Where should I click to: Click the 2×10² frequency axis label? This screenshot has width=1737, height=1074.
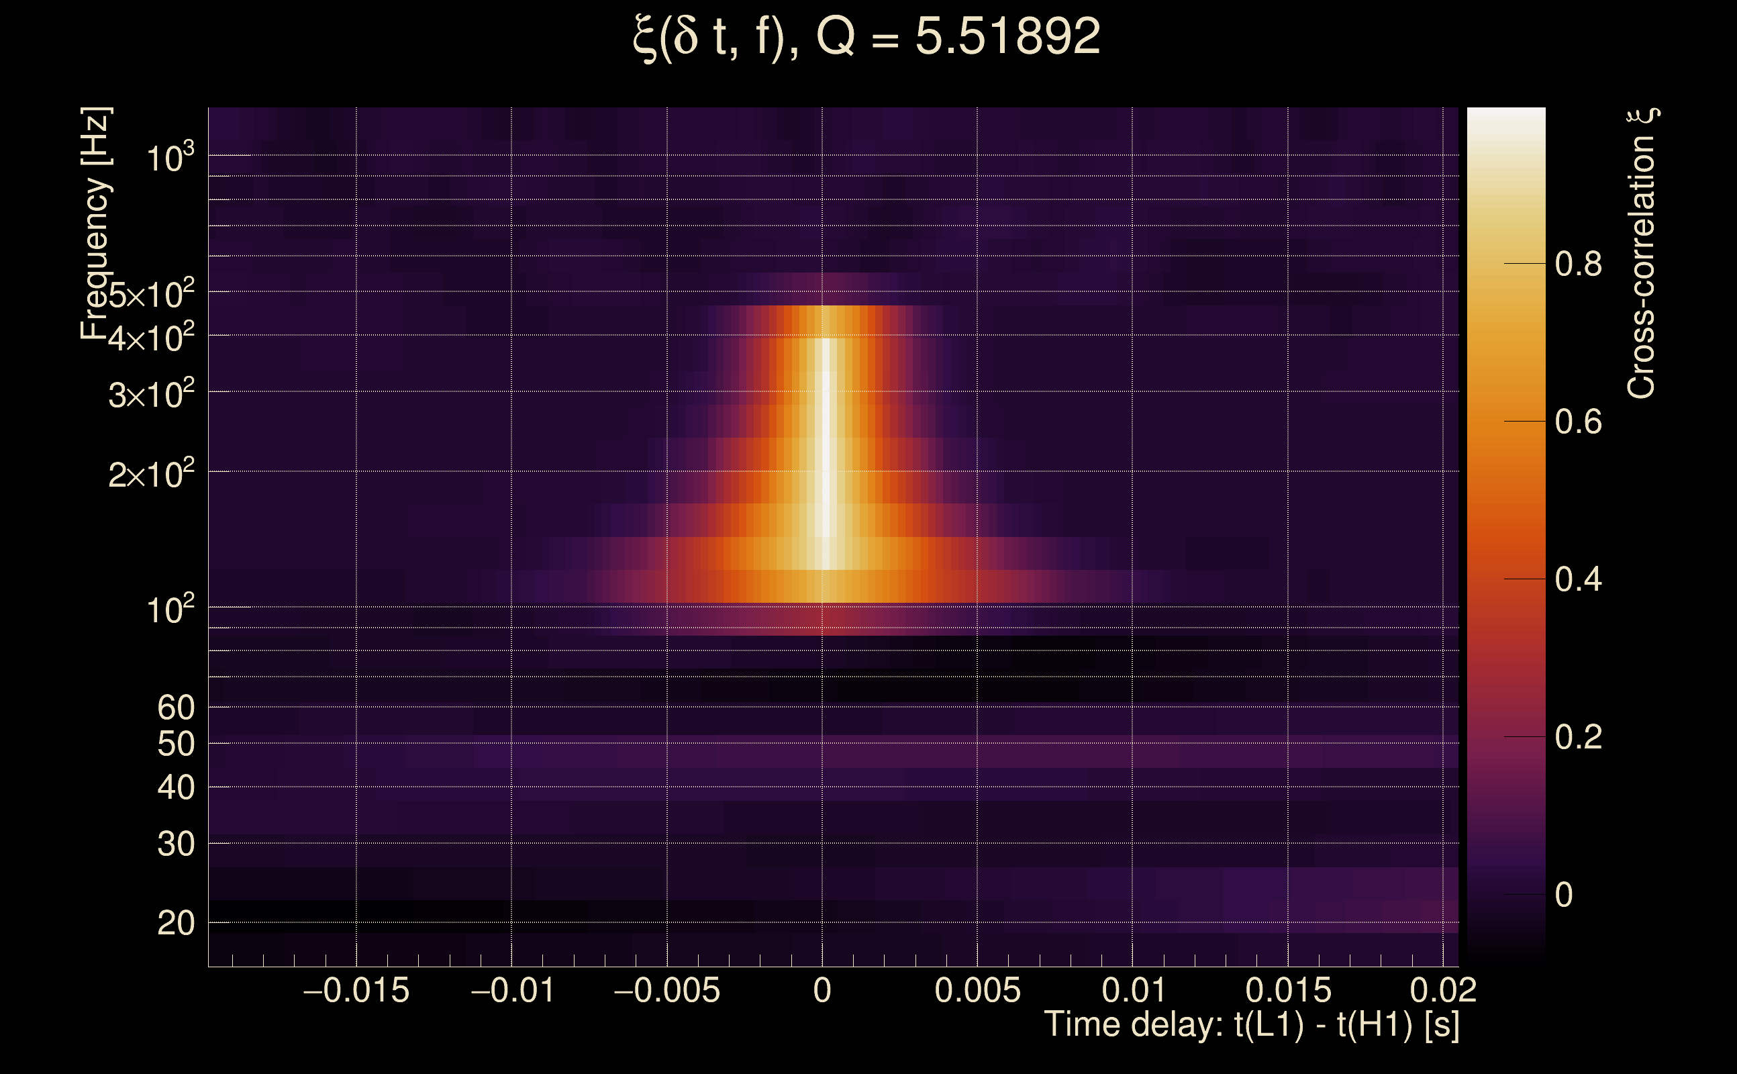point(151,474)
